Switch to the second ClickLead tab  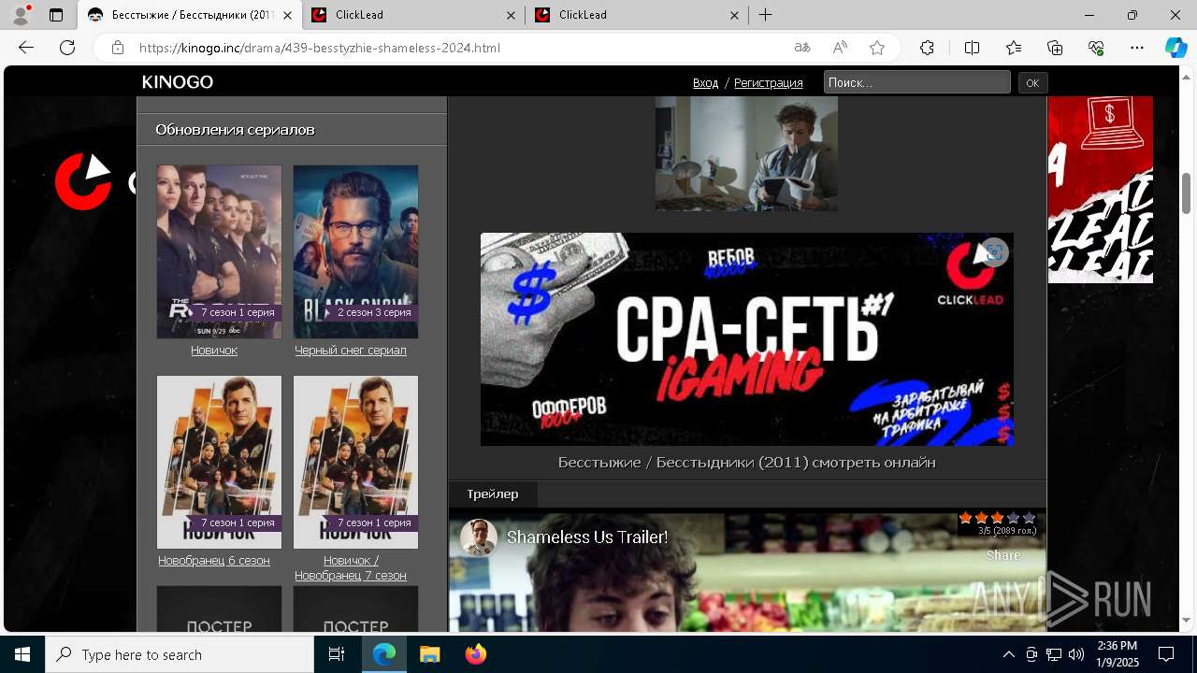click(x=636, y=15)
